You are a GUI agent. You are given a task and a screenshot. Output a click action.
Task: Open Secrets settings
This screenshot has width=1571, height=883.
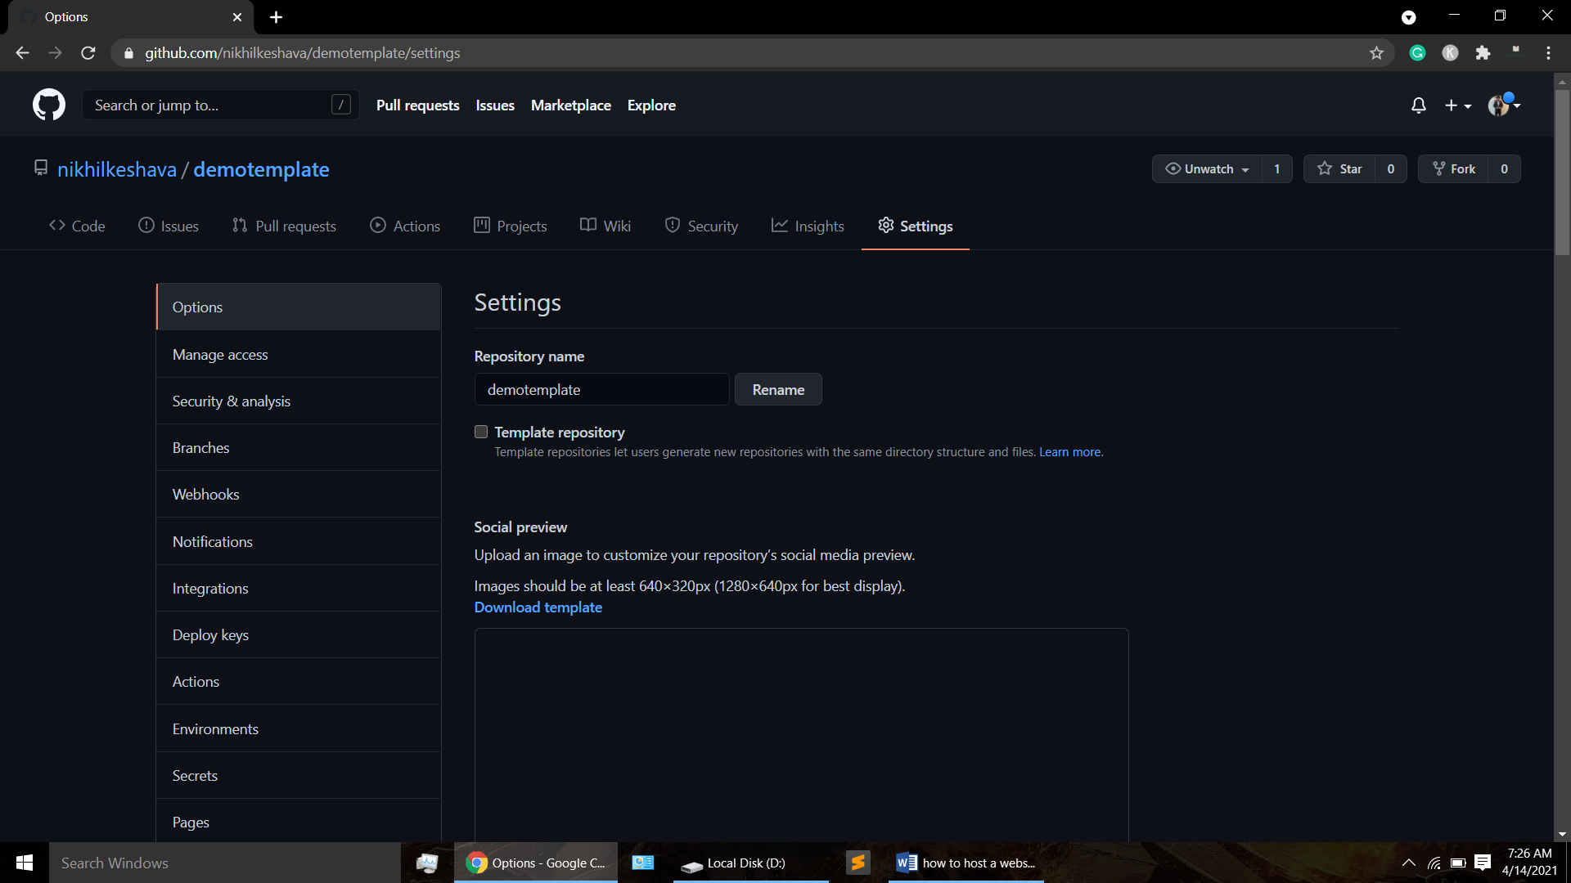(x=299, y=776)
